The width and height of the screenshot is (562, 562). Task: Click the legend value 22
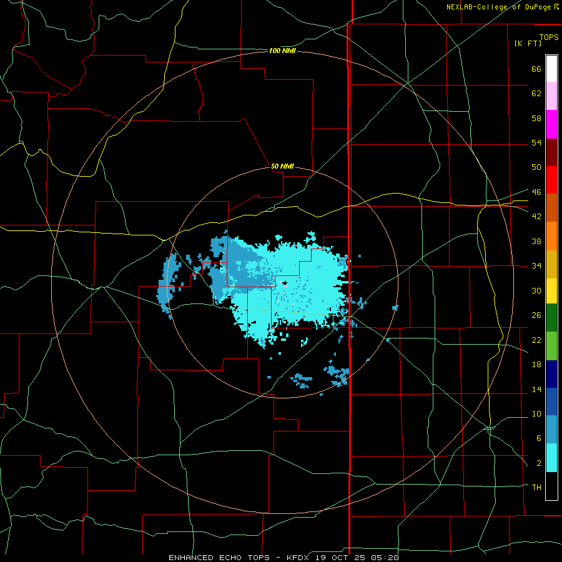(536, 340)
